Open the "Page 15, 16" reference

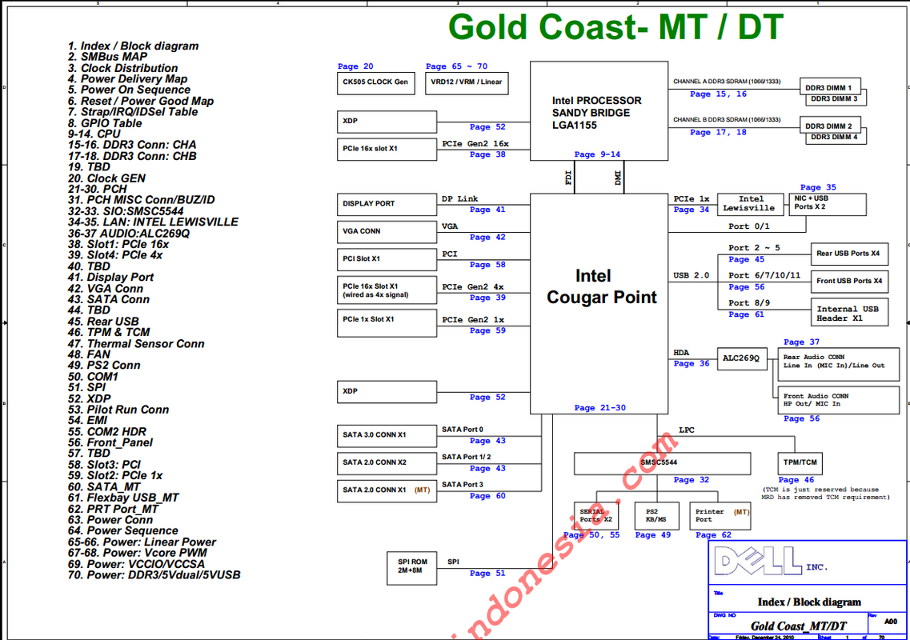click(x=718, y=94)
